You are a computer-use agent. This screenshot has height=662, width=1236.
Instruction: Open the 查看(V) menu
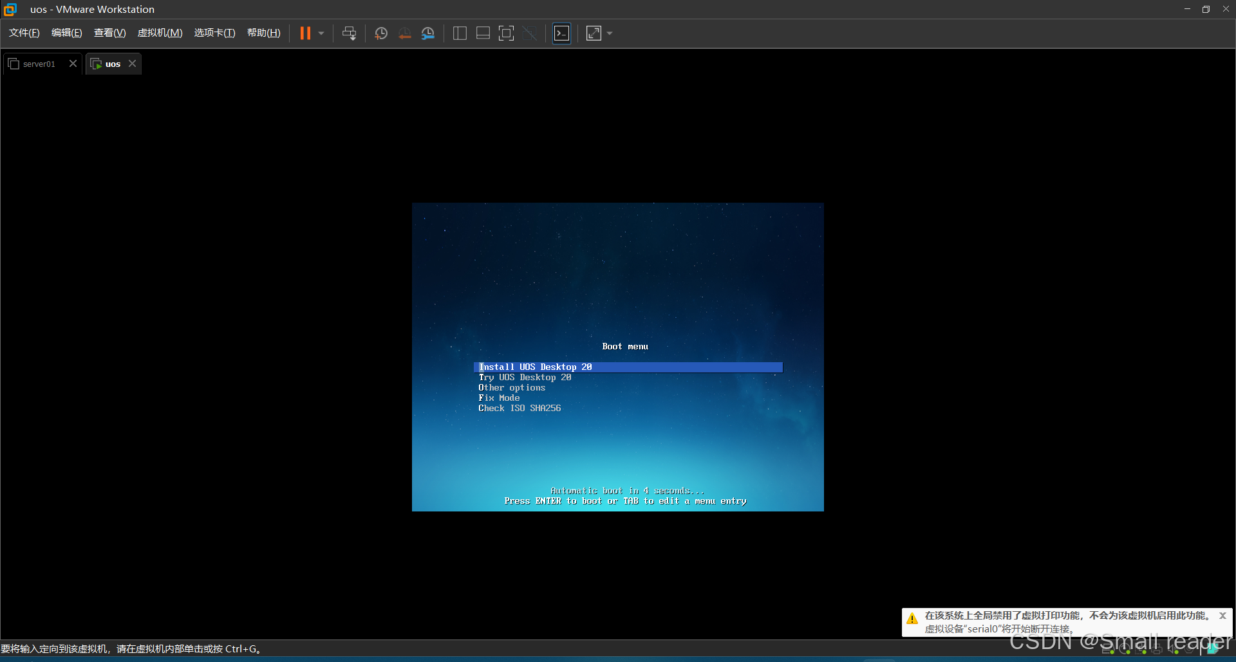[110, 33]
